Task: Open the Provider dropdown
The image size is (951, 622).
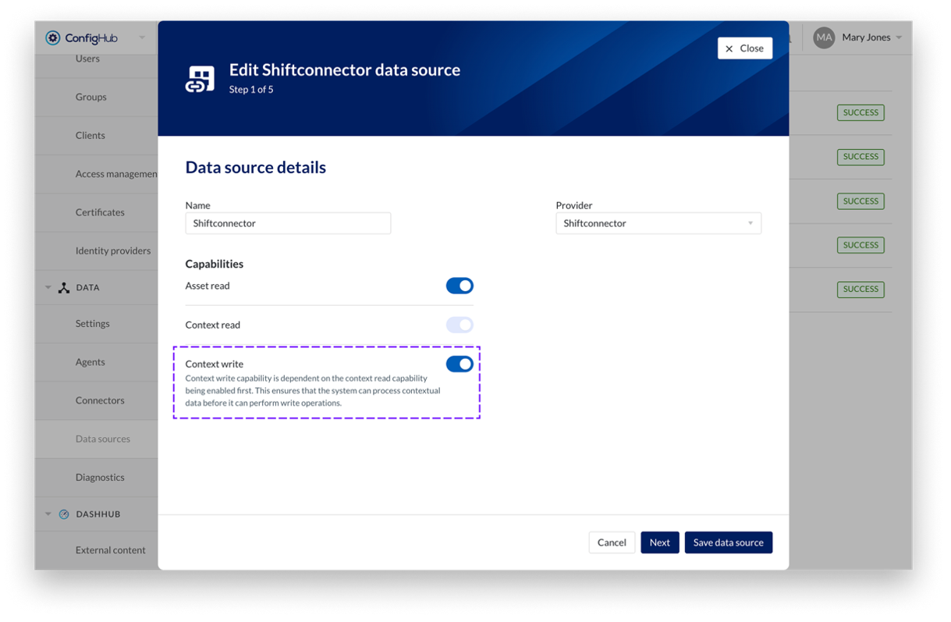Action: [658, 223]
